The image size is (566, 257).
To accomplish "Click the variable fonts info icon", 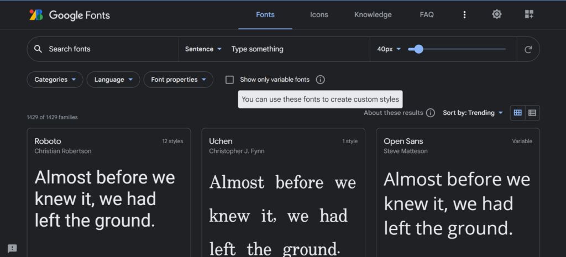I will [320, 80].
